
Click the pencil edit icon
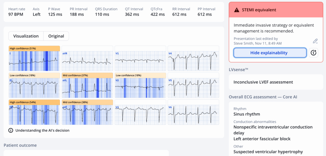tap(315, 41)
